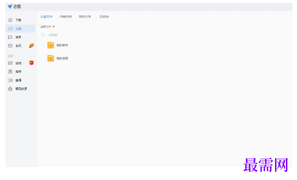Screen dimensions: 297x180
Task: Open the 我的资源 folder
Action: click(x=57, y=58)
